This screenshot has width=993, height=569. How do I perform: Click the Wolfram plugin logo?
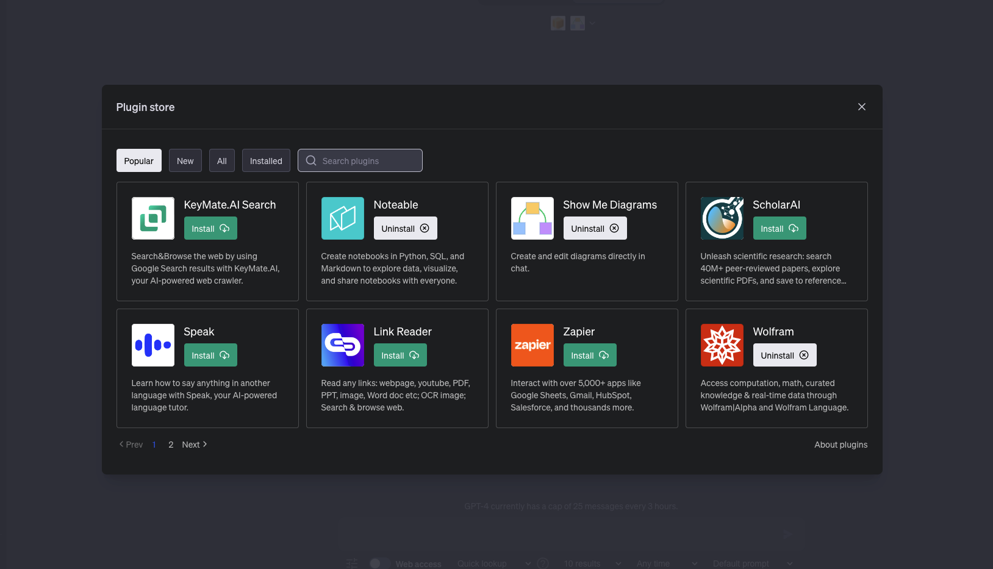click(722, 345)
